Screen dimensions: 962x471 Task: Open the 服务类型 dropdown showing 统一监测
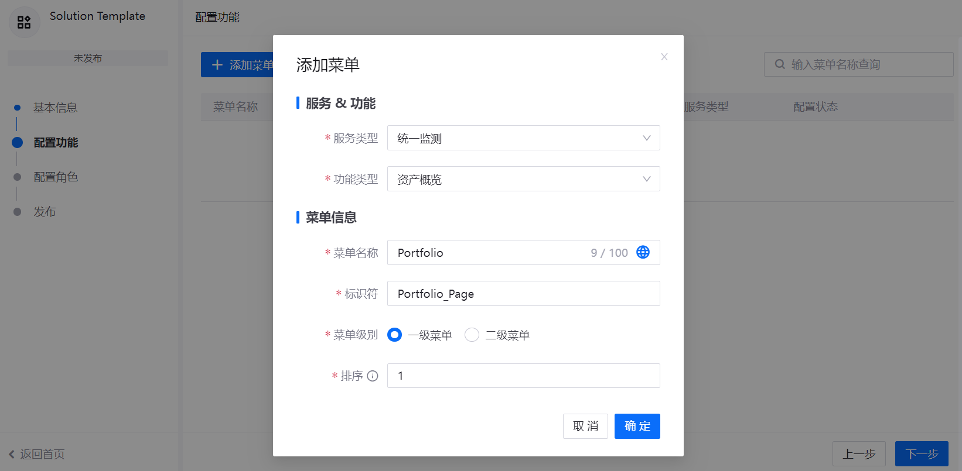524,138
